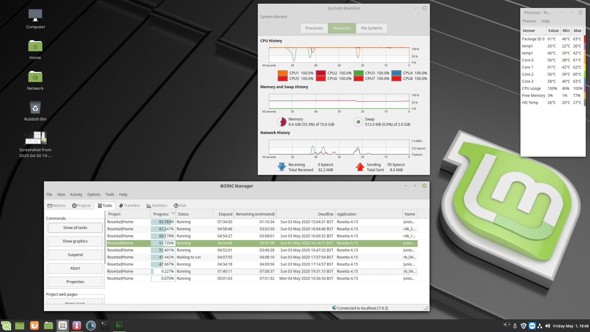Select the HD Temp sensor row

pyautogui.click(x=552, y=102)
